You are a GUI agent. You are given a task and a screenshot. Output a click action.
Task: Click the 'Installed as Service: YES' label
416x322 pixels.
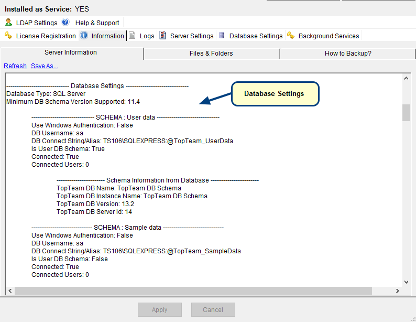[x=47, y=9]
